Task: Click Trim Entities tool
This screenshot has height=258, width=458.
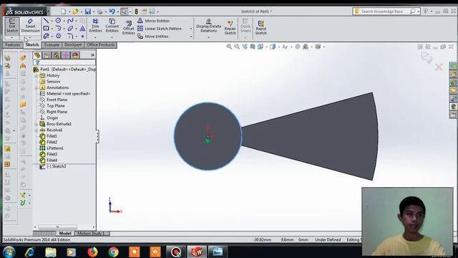Action: pyautogui.click(x=95, y=26)
